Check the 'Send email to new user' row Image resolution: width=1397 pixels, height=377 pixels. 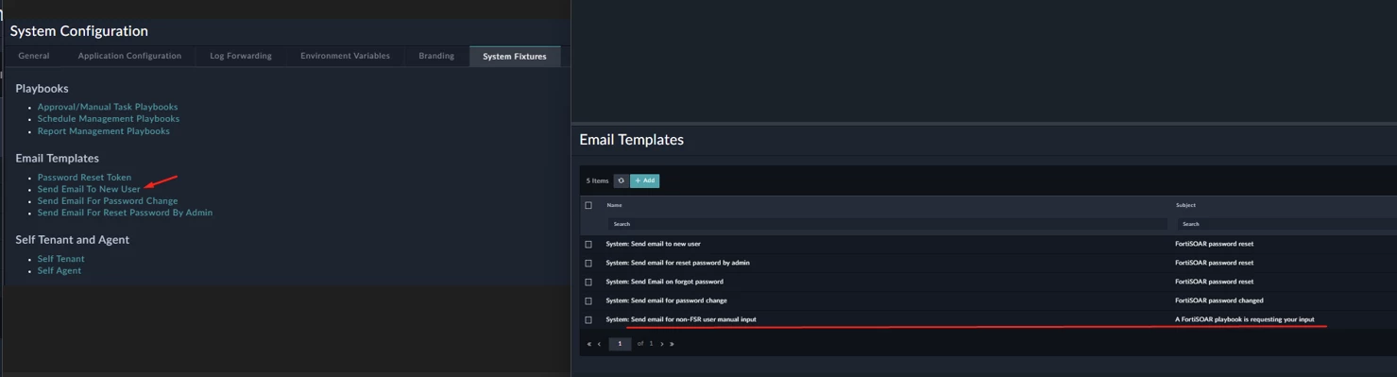click(x=588, y=244)
